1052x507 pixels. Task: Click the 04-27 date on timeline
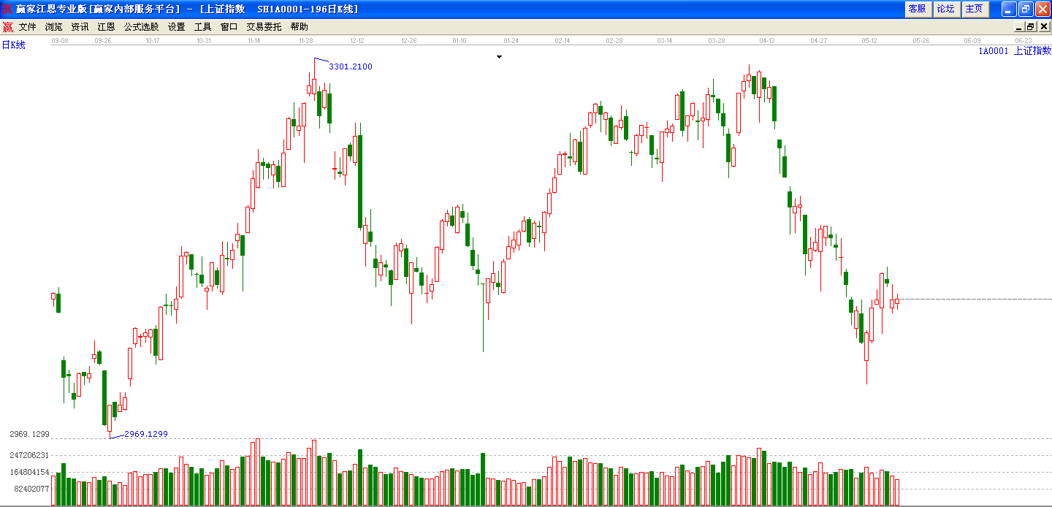point(819,41)
